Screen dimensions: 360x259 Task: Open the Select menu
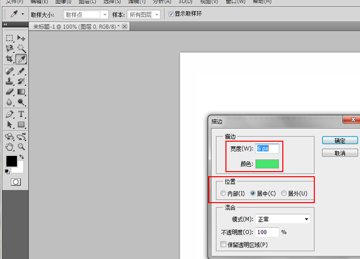112,2
